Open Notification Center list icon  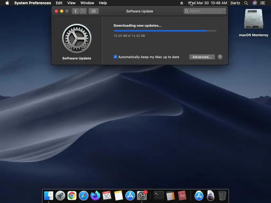pyautogui.click(x=263, y=3)
